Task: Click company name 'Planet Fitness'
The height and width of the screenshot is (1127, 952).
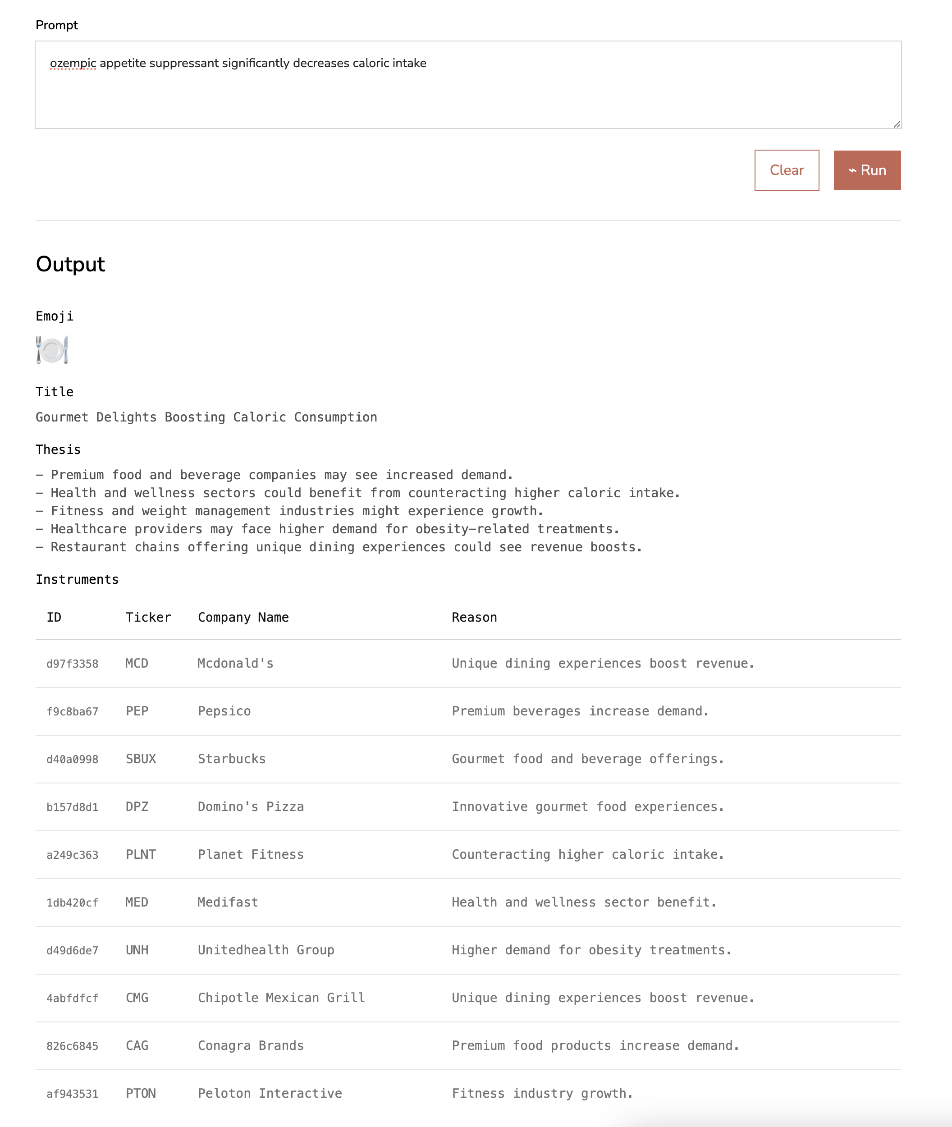Action: pos(251,854)
